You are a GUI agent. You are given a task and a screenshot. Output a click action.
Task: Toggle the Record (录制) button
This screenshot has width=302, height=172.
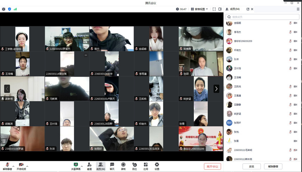(123, 166)
